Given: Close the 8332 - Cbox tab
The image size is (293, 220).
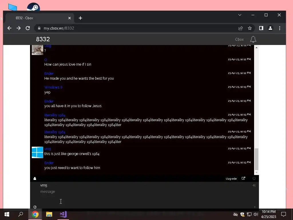Looking at the screenshot, I should pyautogui.click(x=70, y=18).
